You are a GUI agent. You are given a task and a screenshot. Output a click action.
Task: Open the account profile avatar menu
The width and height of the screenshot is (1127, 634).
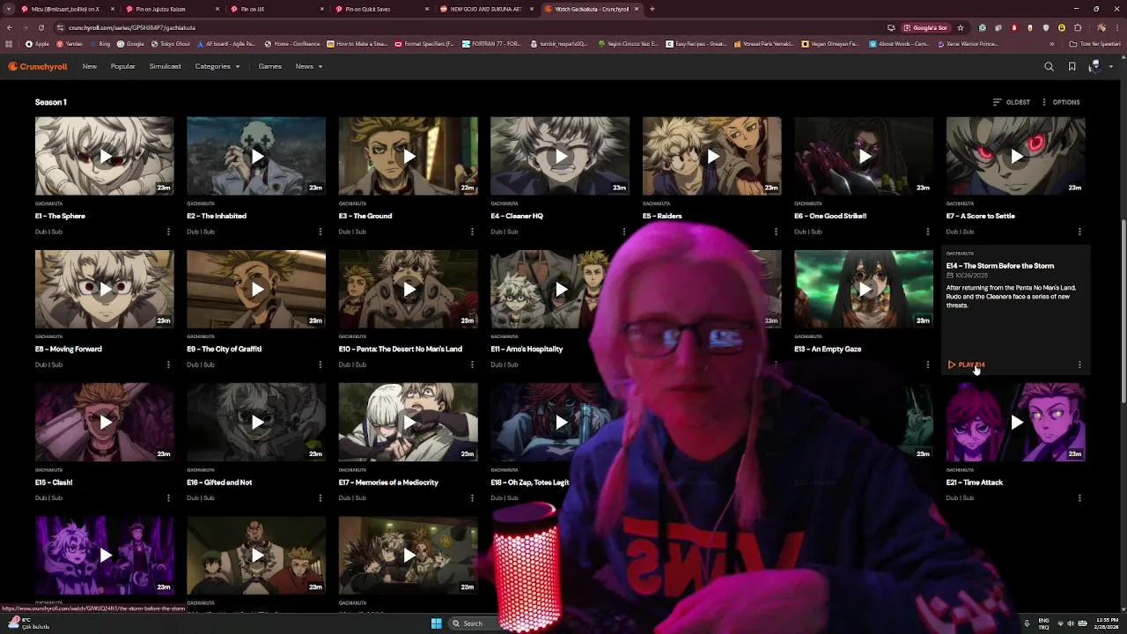click(x=1099, y=66)
